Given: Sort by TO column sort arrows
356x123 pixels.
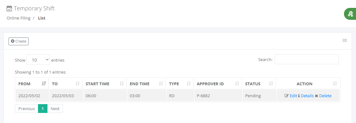Looking at the screenshot, I should click(78, 84).
